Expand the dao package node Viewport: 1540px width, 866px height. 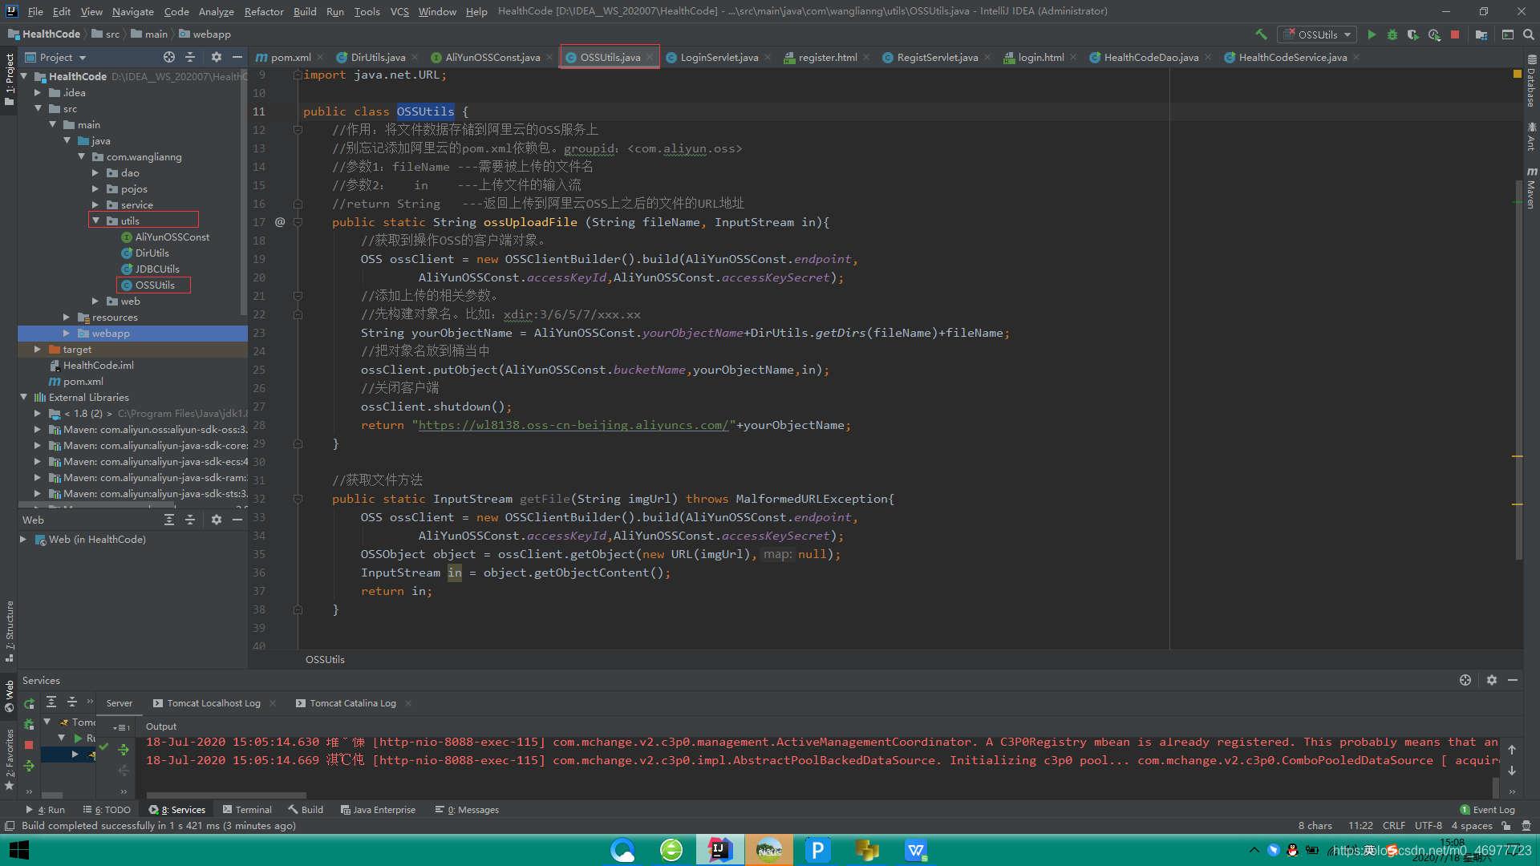click(95, 172)
